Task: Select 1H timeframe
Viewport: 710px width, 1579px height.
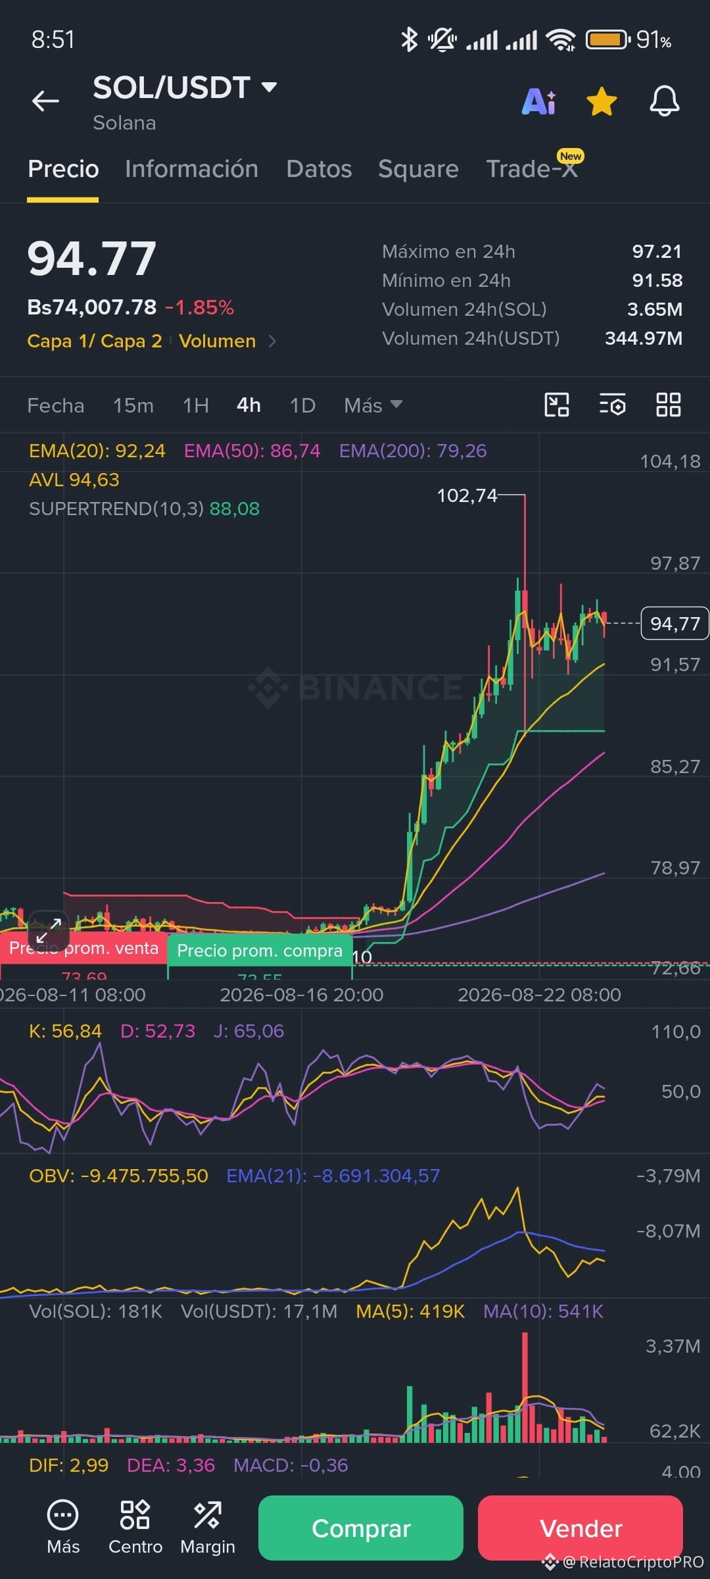Action: 196,405
